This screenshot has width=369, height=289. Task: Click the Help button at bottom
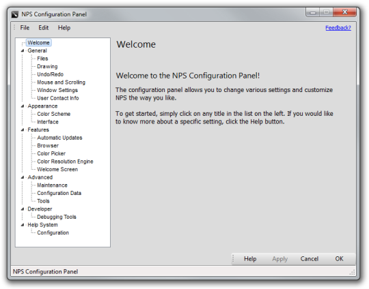(250, 259)
